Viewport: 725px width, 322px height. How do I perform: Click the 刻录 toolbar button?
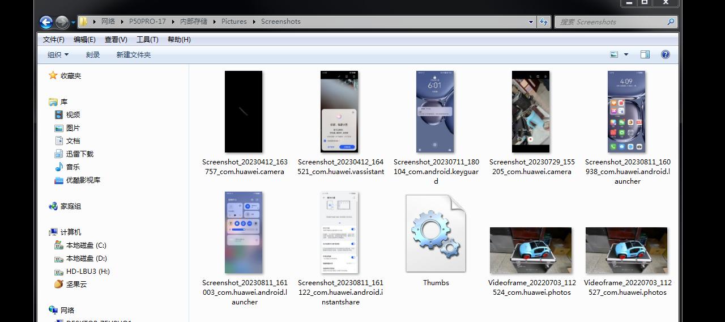pos(93,55)
